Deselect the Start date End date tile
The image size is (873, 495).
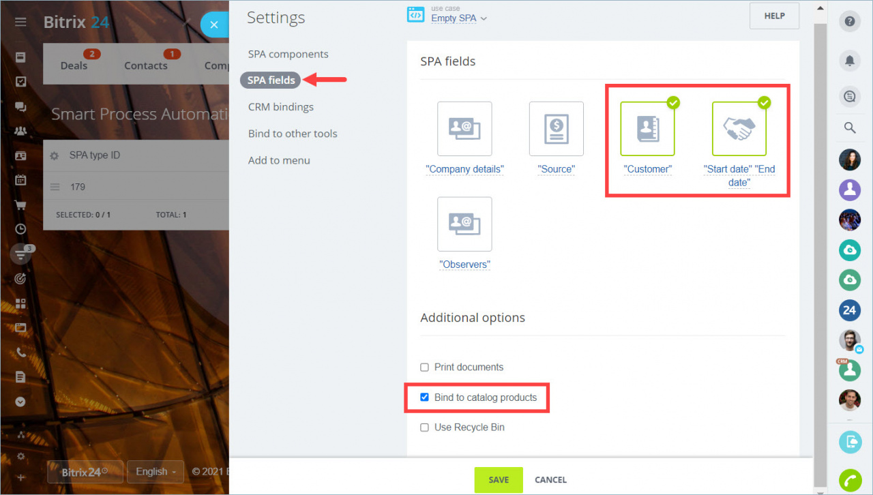point(739,129)
